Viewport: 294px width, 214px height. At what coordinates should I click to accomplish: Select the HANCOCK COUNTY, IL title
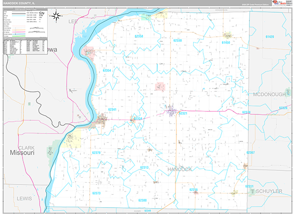point(19,3)
